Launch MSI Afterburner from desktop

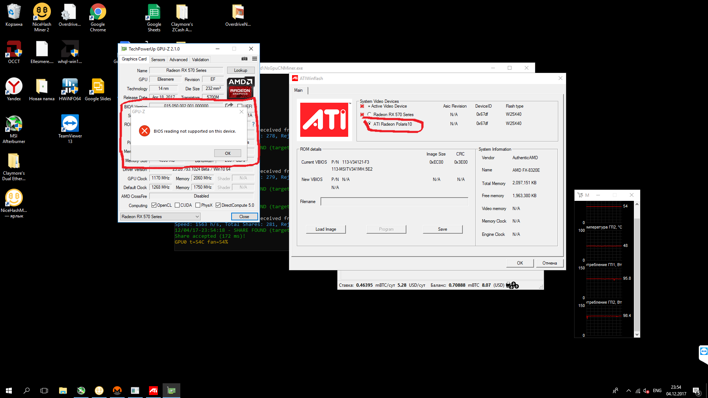(x=14, y=129)
